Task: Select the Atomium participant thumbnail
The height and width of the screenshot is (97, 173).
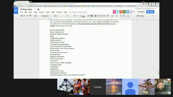Action: pos(65,87)
